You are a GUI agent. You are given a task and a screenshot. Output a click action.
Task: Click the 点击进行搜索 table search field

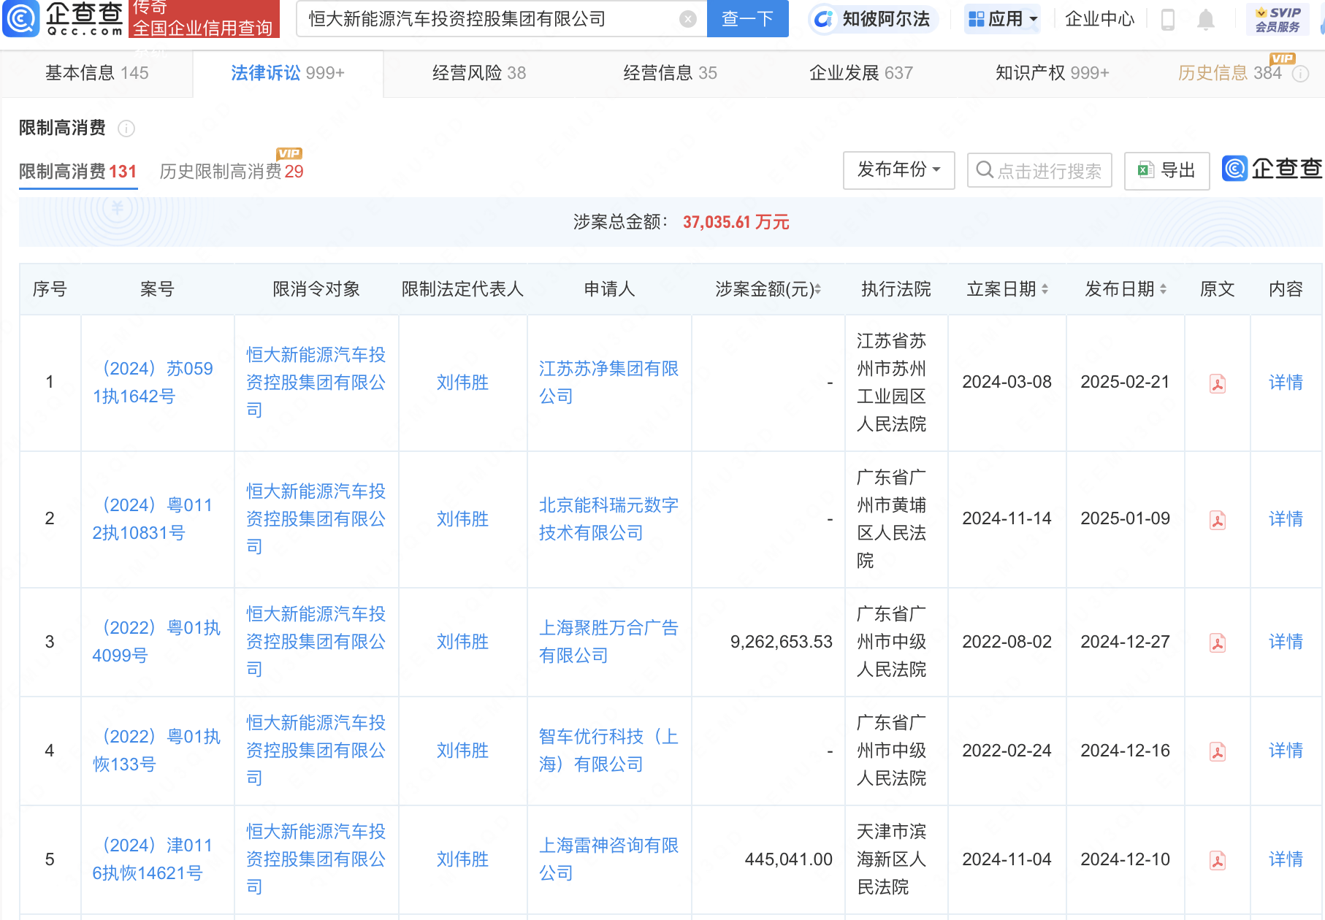click(1039, 171)
